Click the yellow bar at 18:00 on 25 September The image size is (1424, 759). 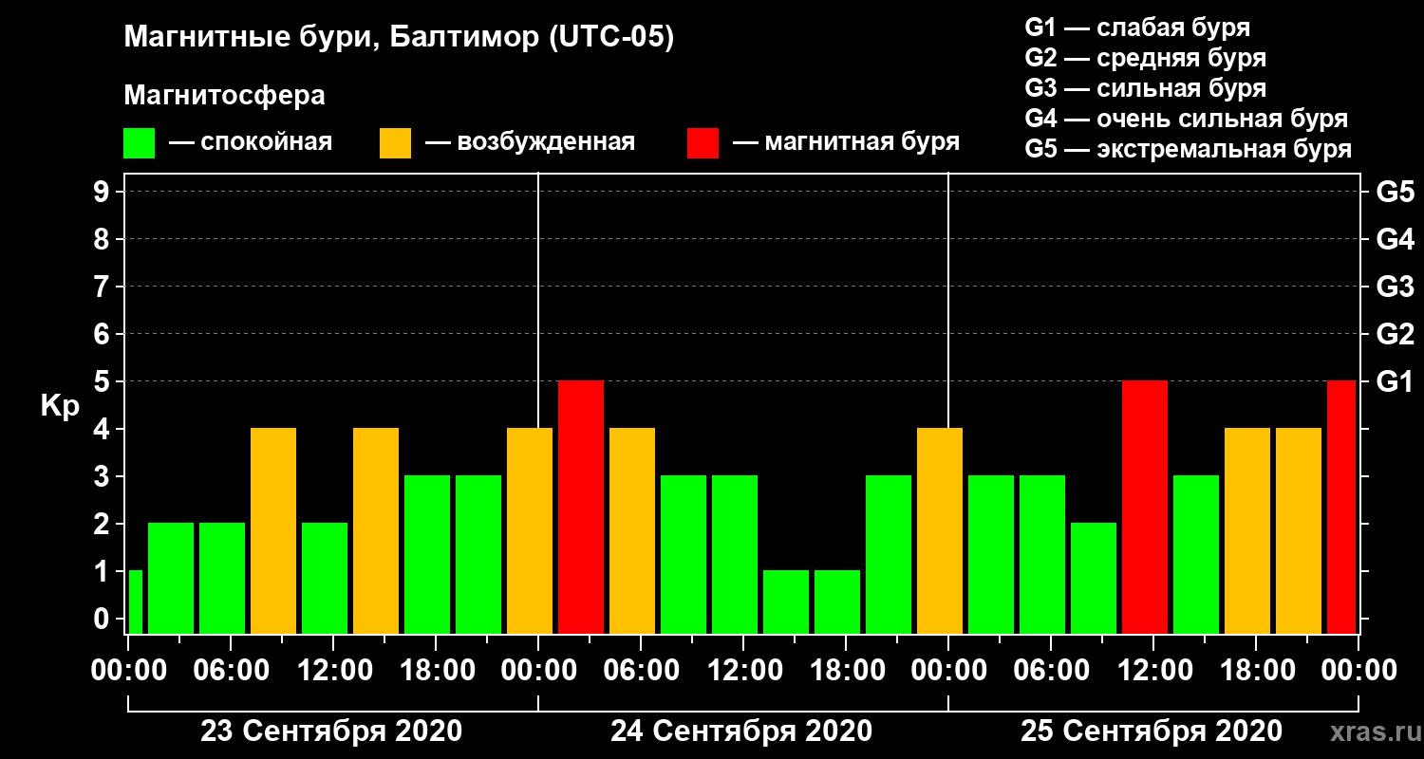point(1247,530)
